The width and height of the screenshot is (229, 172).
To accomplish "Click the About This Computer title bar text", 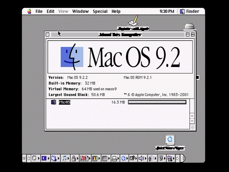I will click(120, 35).
